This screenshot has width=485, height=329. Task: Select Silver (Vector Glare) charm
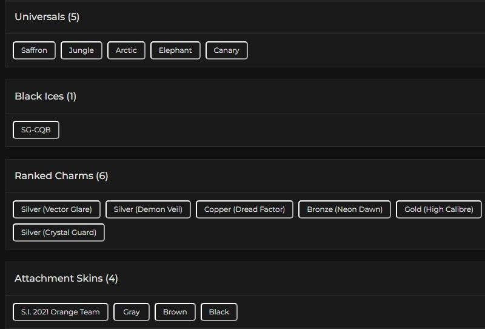(x=56, y=209)
